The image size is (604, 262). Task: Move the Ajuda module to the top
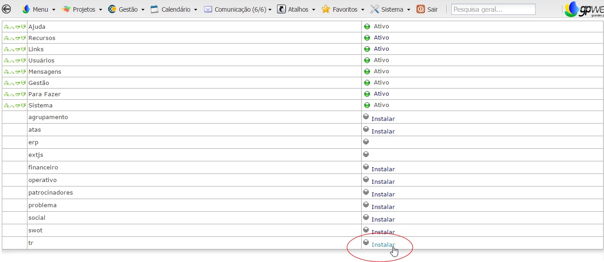(6, 27)
